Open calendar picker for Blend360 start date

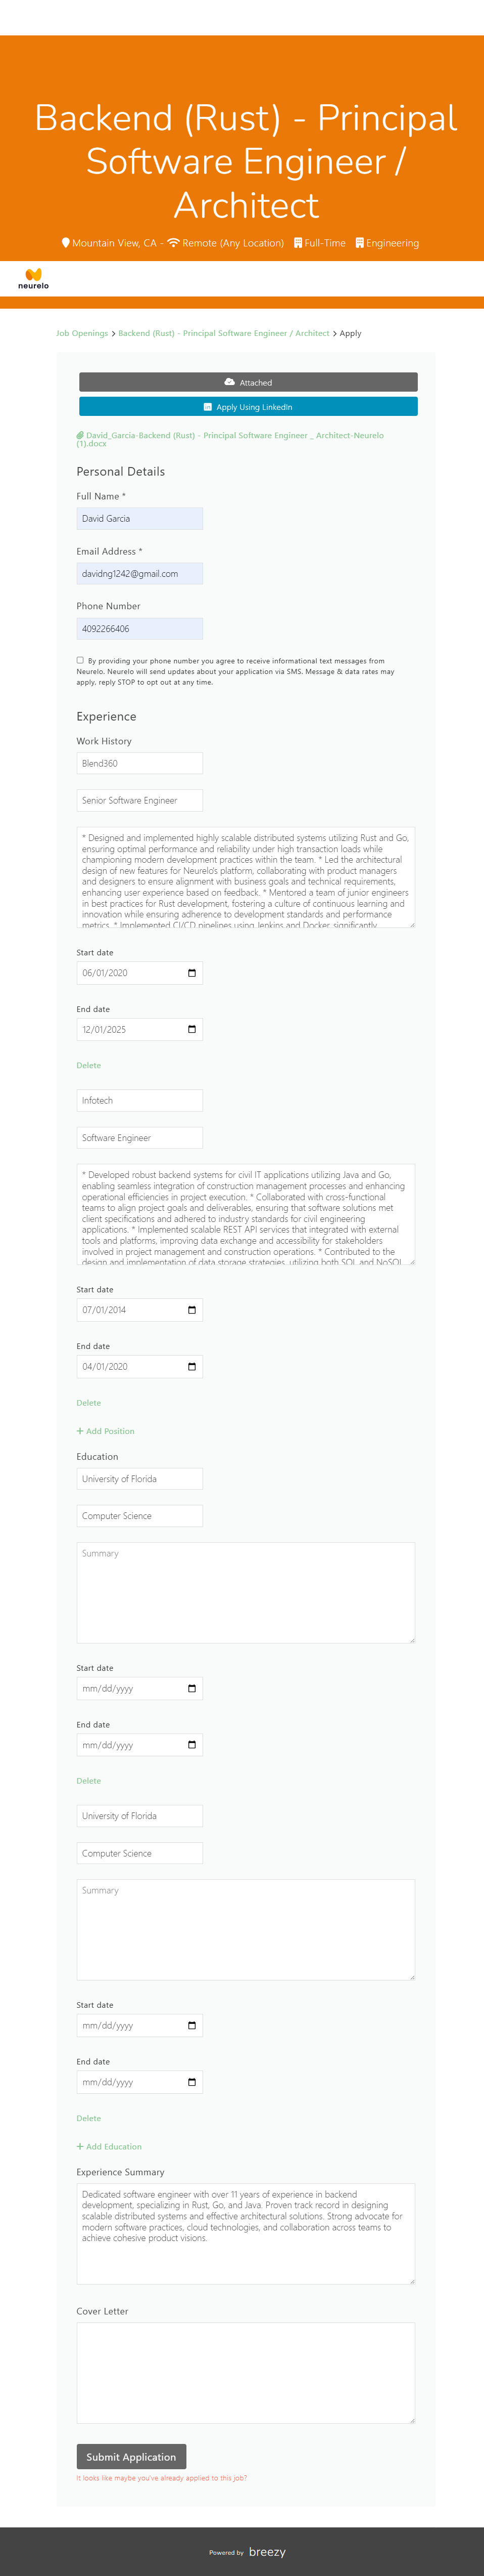pyautogui.click(x=191, y=973)
